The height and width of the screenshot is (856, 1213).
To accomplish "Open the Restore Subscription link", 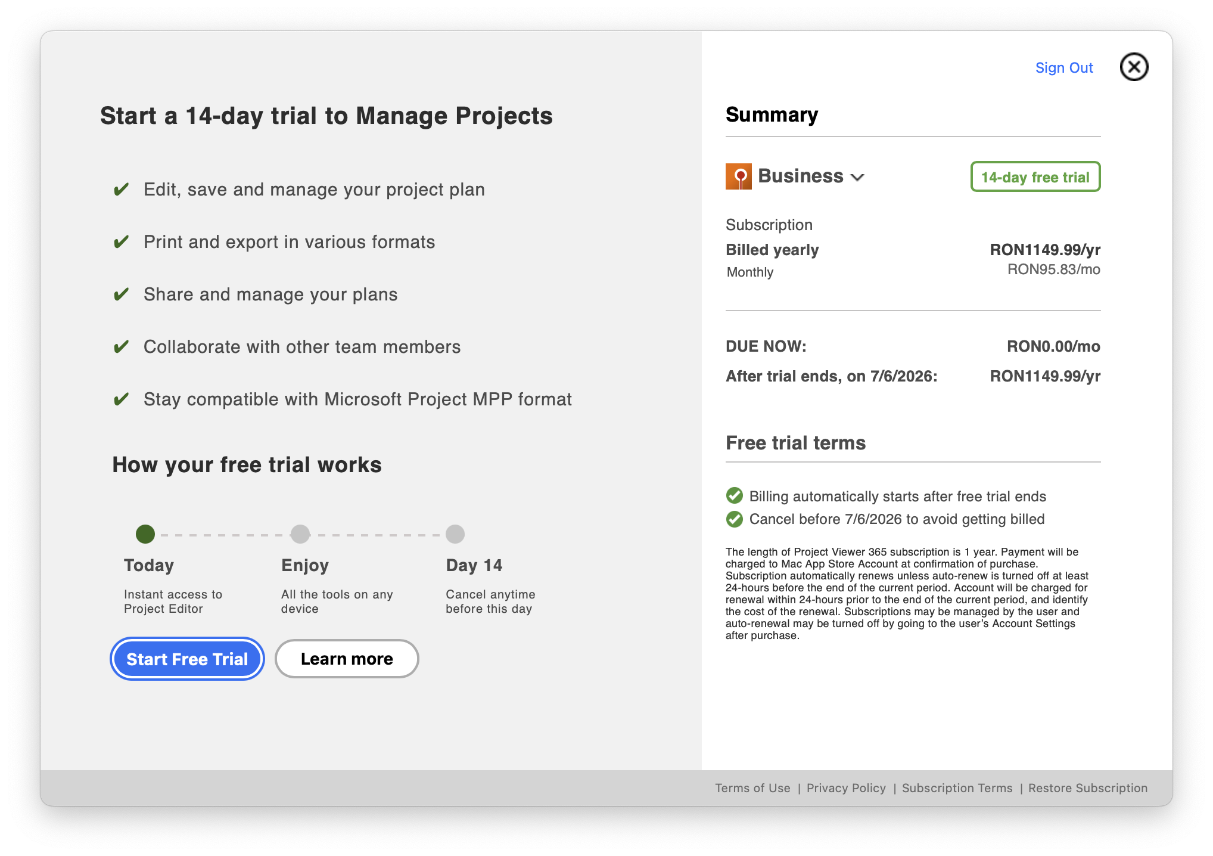I will (1088, 788).
